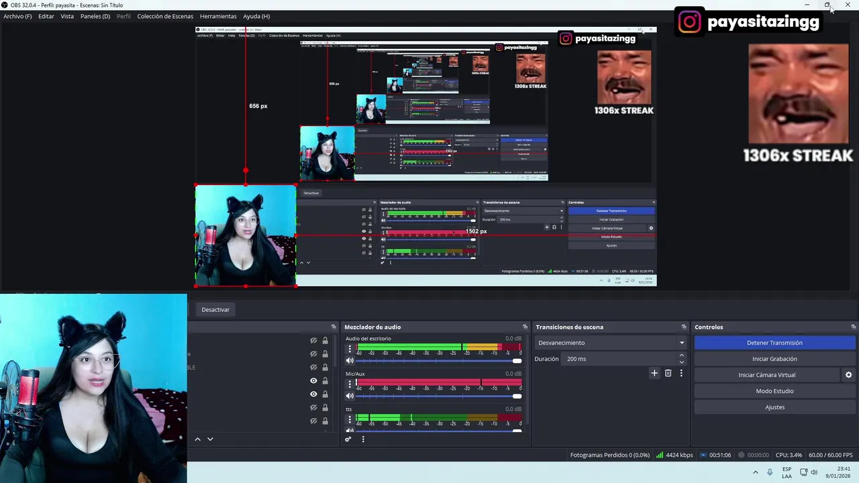This screenshot has width=859, height=483.
Task: Mute the Audio del escritorio speaker icon
Action: coord(349,361)
